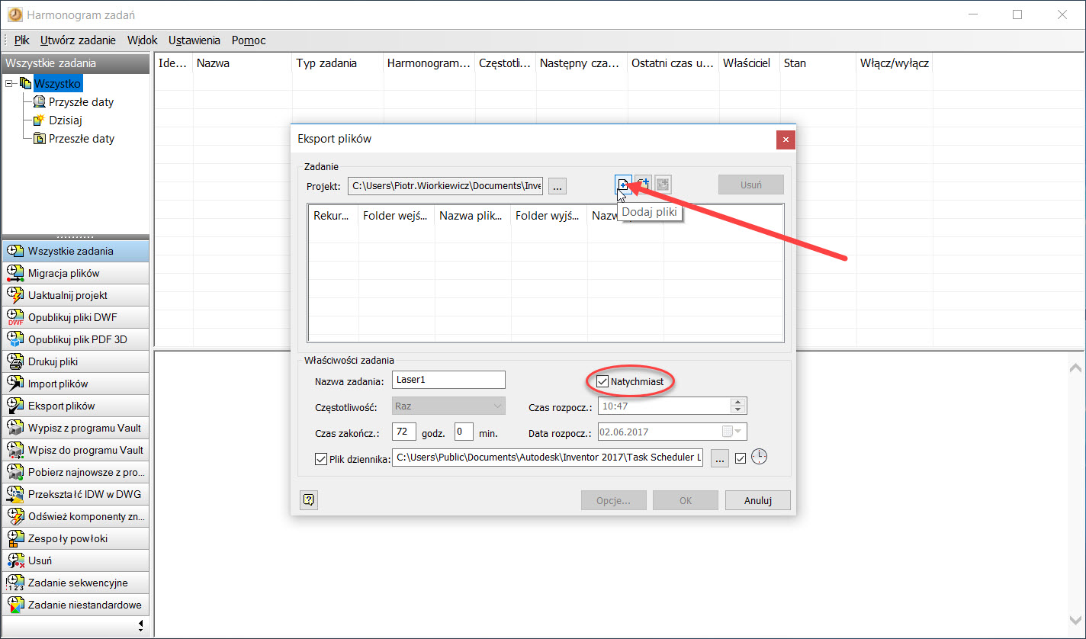Open Opublikuj plik PDF 3D task
Screen dimensions: 1086x639
(76, 339)
